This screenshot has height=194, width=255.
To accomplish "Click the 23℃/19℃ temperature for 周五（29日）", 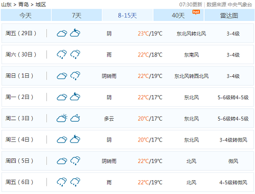I will [x=150, y=34].
